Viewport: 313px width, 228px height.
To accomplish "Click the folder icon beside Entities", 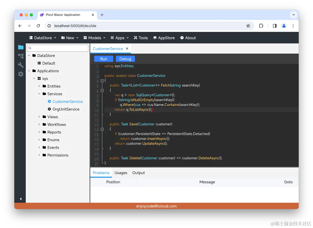I will 44,86.
